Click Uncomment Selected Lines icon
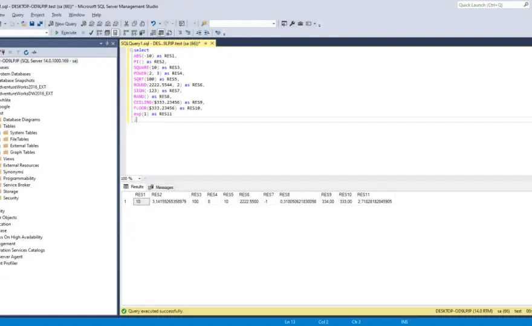 (x=188, y=33)
